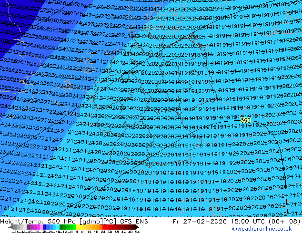Click the '[°C]' unit label
The height and width of the screenshot is (233, 302).
pyautogui.click(x=110, y=222)
